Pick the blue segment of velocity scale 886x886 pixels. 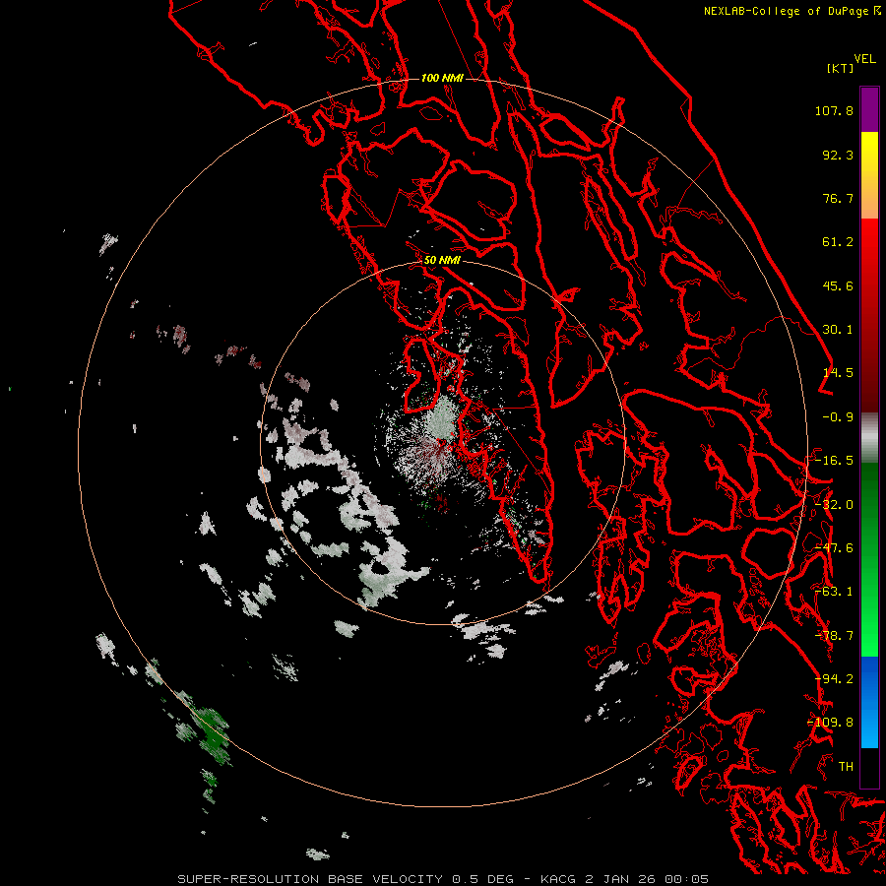point(869,702)
